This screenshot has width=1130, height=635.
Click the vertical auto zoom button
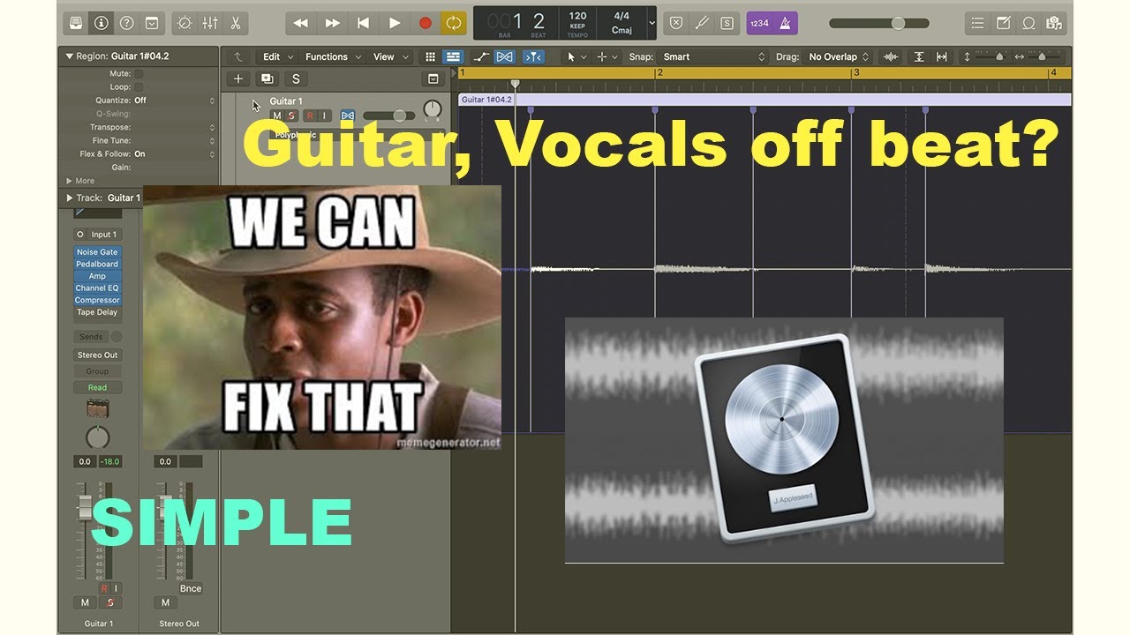coord(919,56)
